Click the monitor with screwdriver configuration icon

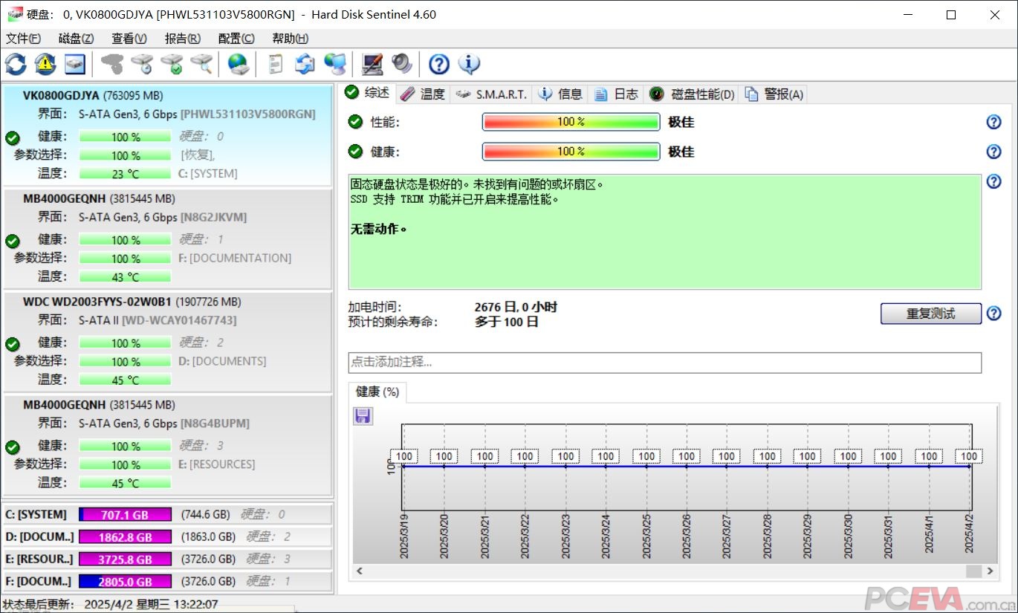pyautogui.click(x=372, y=65)
